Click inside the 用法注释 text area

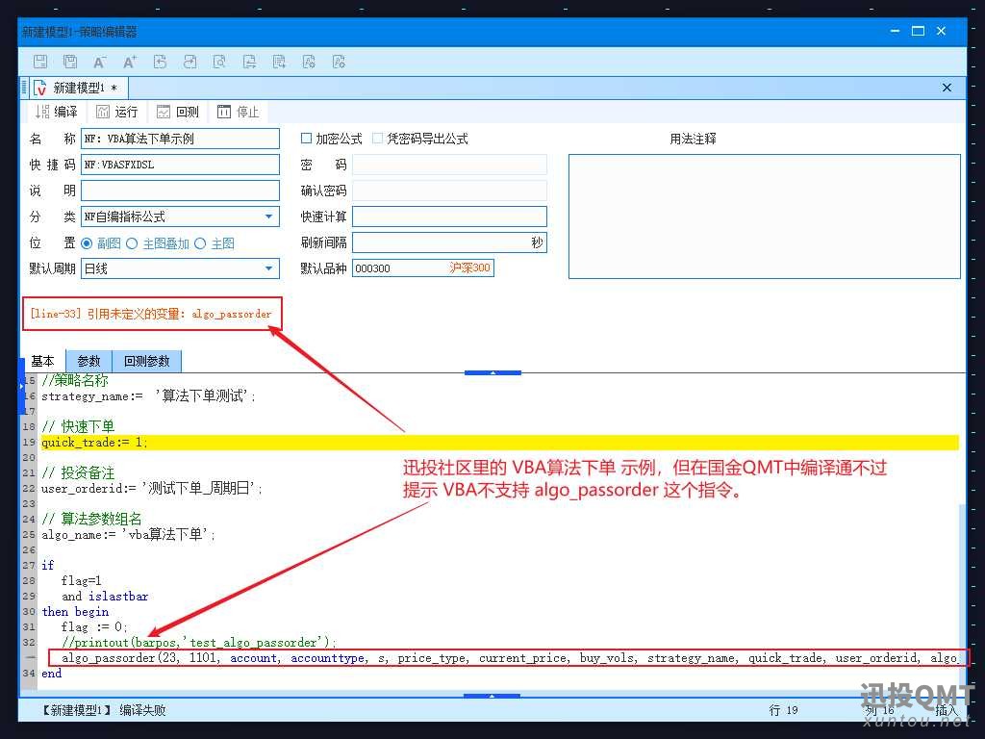[x=765, y=217]
